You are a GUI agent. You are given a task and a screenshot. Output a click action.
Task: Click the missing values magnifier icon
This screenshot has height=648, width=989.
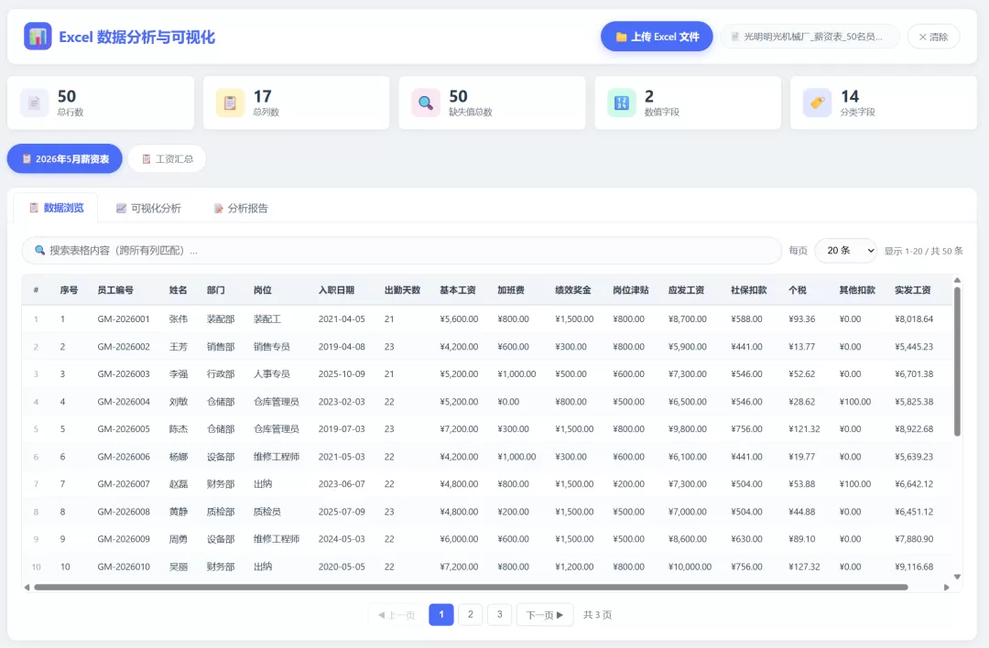click(x=426, y=103)
